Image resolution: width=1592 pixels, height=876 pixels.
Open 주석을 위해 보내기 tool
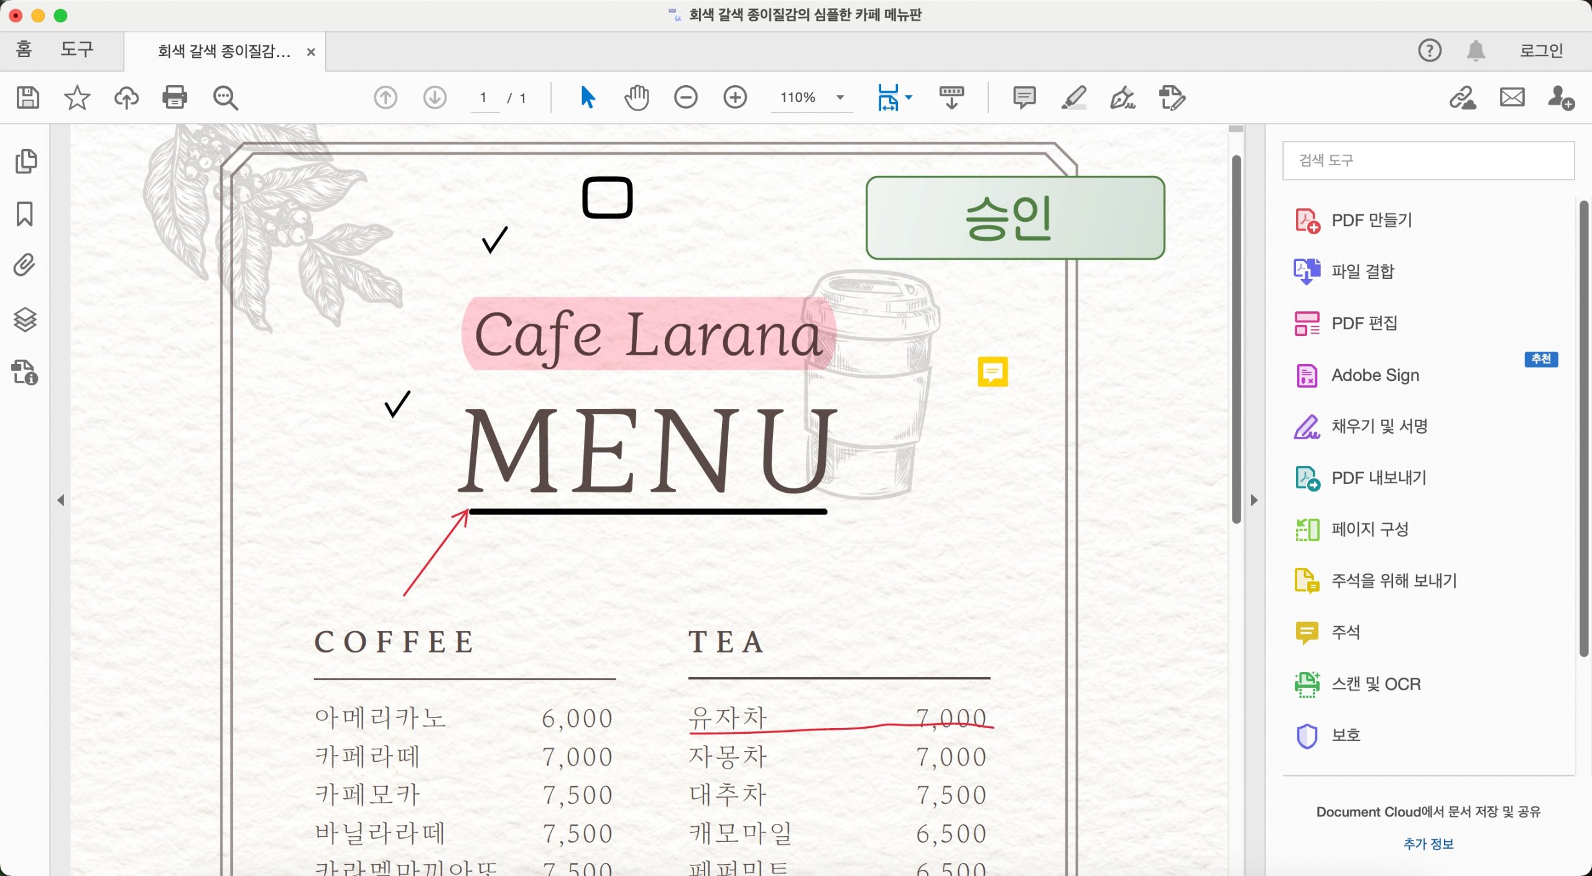click(1376, 581)
